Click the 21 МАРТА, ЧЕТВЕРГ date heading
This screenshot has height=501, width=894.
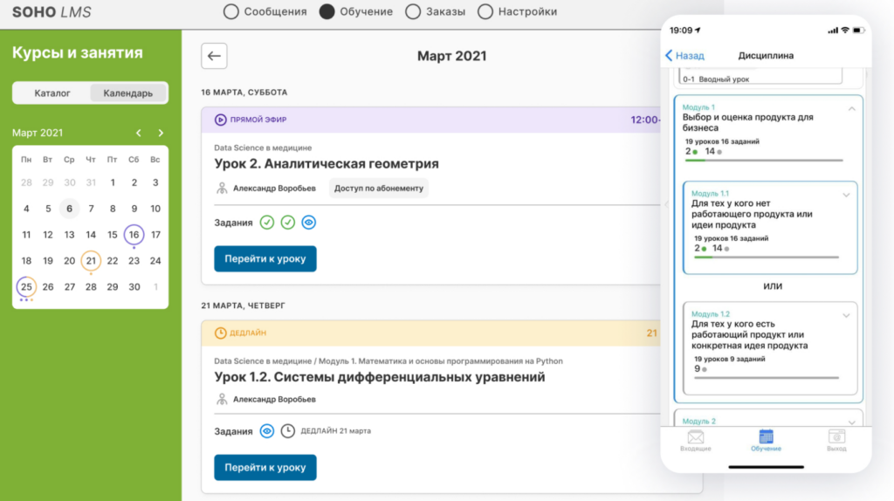(243, 305)
